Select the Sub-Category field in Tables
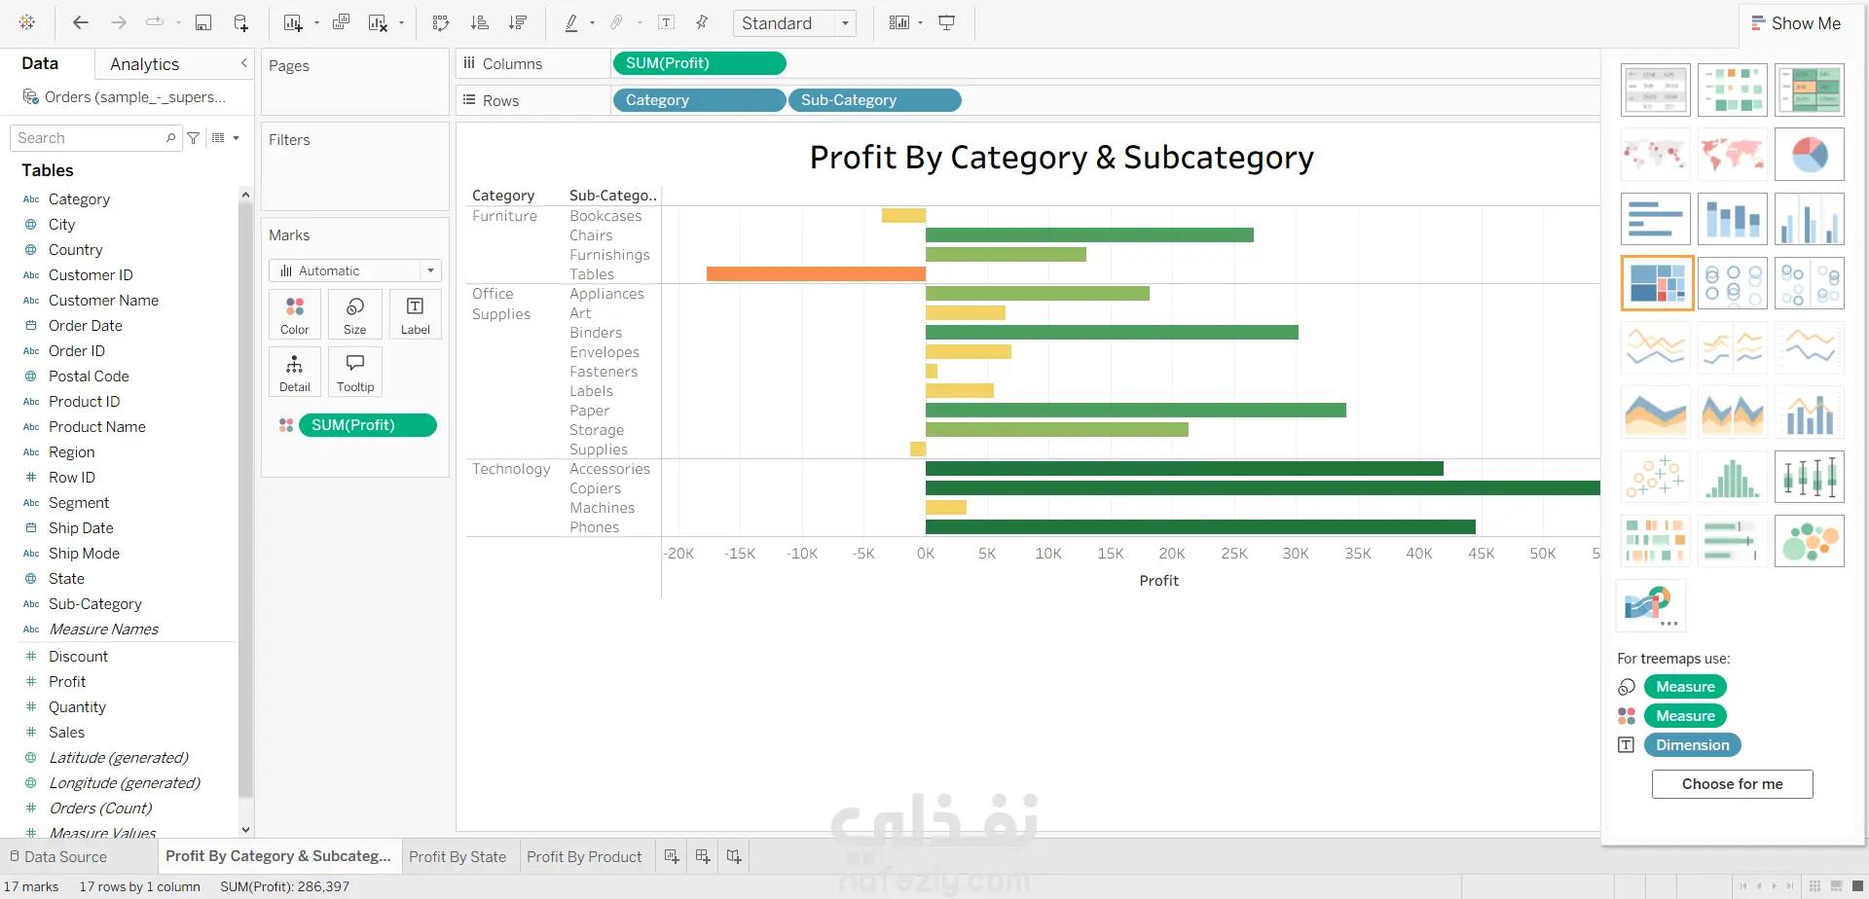 coord(95,604)
